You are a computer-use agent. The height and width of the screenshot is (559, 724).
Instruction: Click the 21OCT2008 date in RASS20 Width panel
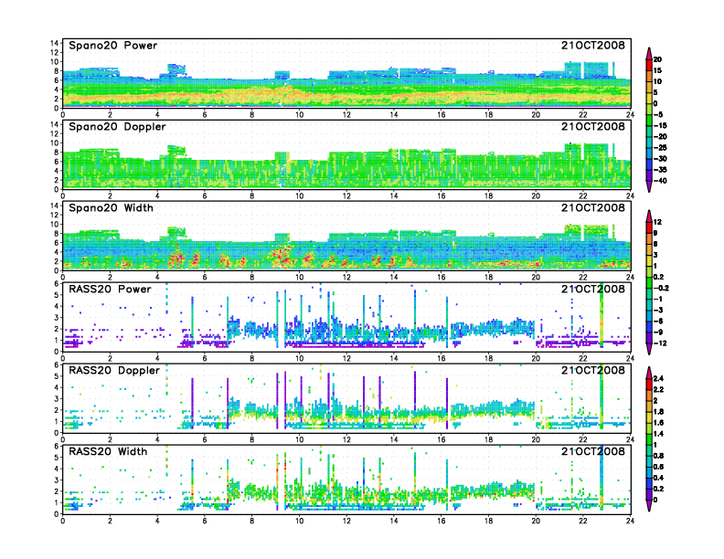pyautogui.click(x=593, y=452)
